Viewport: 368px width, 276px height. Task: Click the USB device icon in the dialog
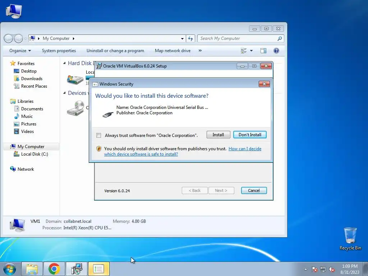[x=108, y=114]
